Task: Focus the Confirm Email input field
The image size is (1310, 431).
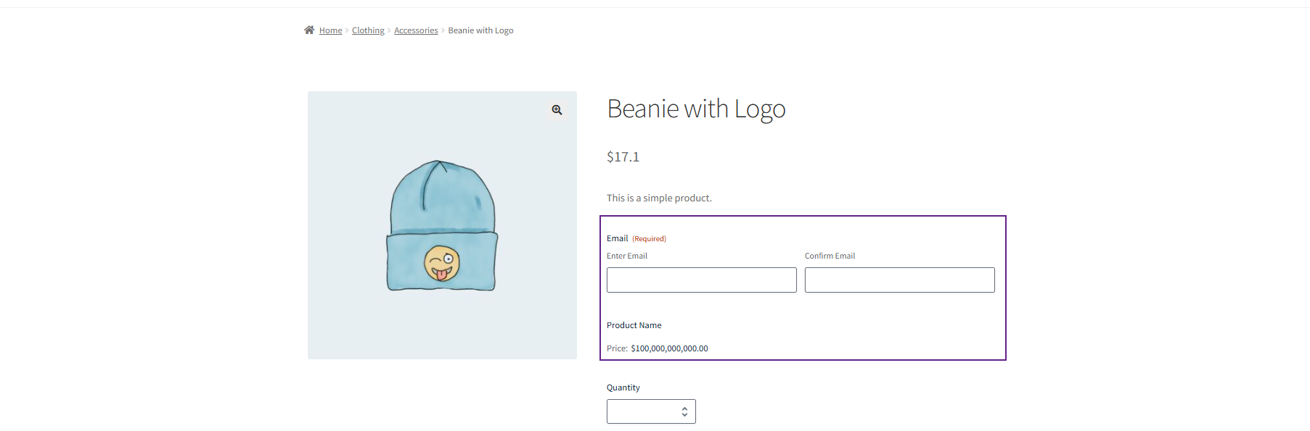Action: (899, 280)
